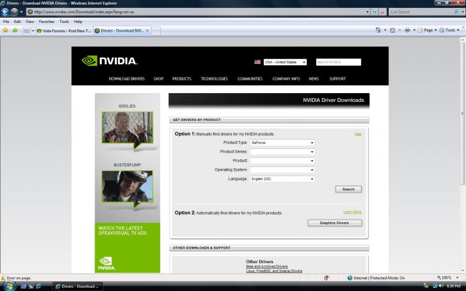Image resolution: width=466 pixels, height=291 pixels.
Task: Open the Beta and Archived Drivers link
Action: point(267,266)
